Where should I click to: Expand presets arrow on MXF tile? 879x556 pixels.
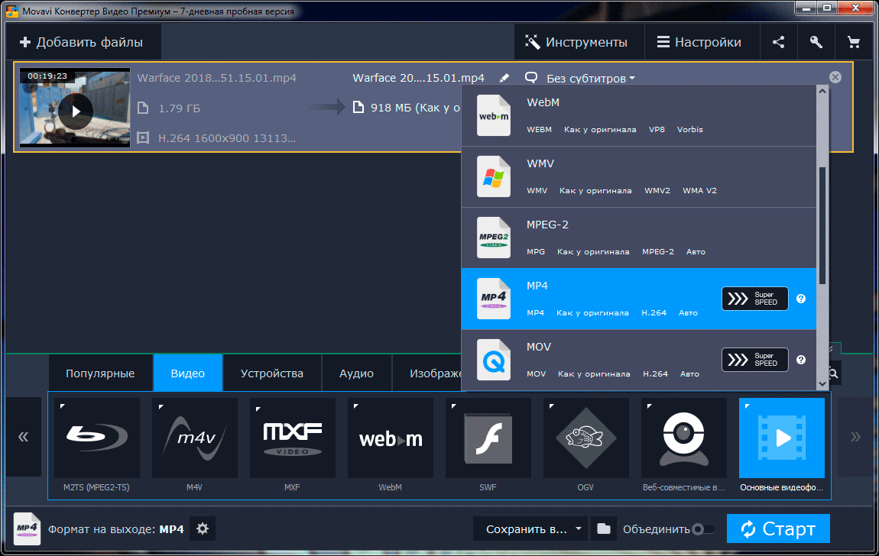point(258,409)
